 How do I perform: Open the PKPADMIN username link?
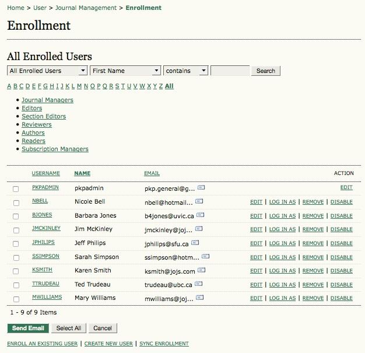coord(45,187)
